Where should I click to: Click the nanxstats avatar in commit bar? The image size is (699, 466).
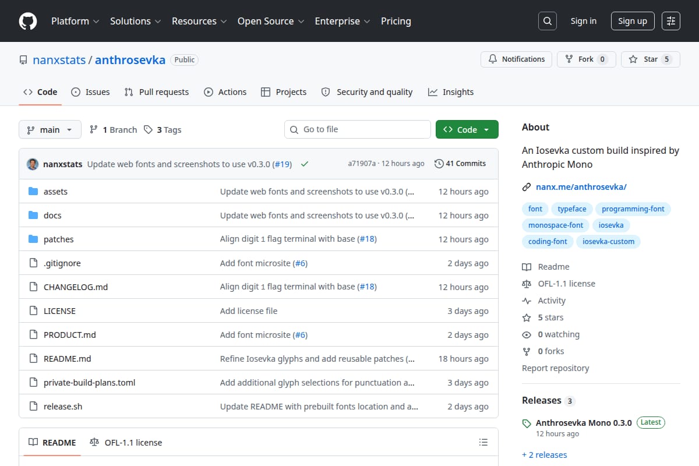[33, 164]
